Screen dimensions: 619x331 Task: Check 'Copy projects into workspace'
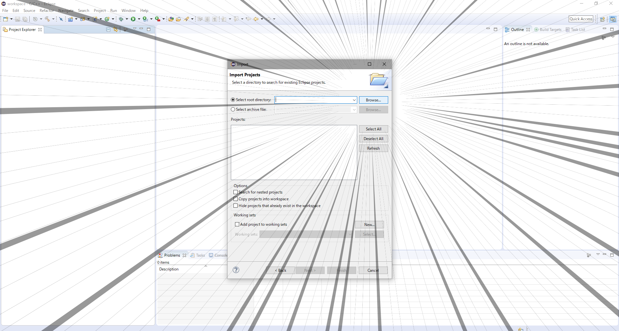click(236, 199)
